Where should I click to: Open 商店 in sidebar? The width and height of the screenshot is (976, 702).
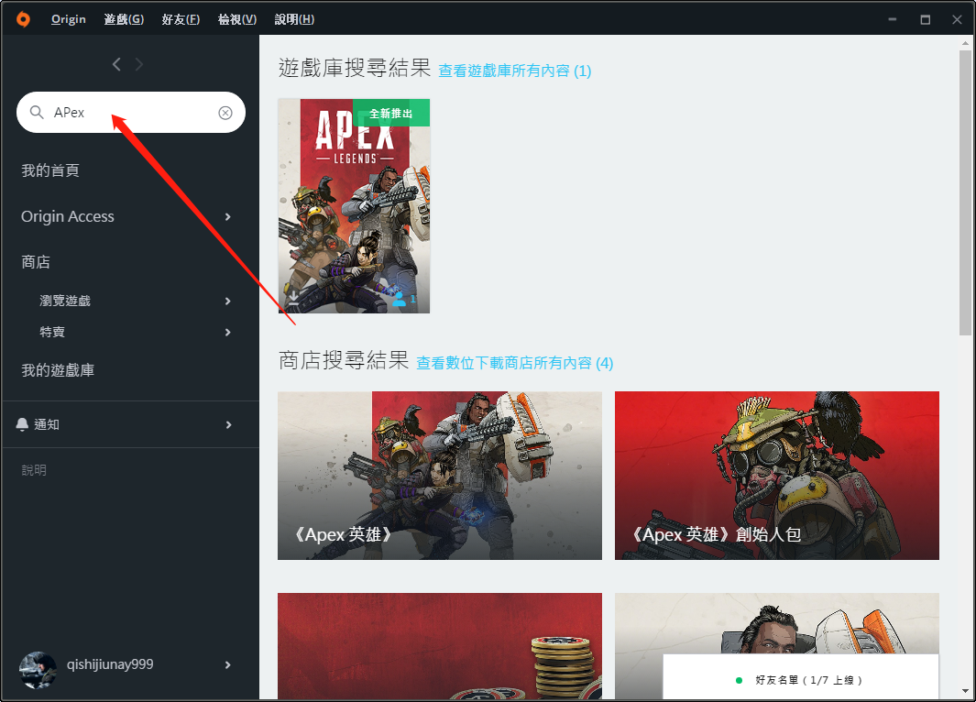coord(36,262)
